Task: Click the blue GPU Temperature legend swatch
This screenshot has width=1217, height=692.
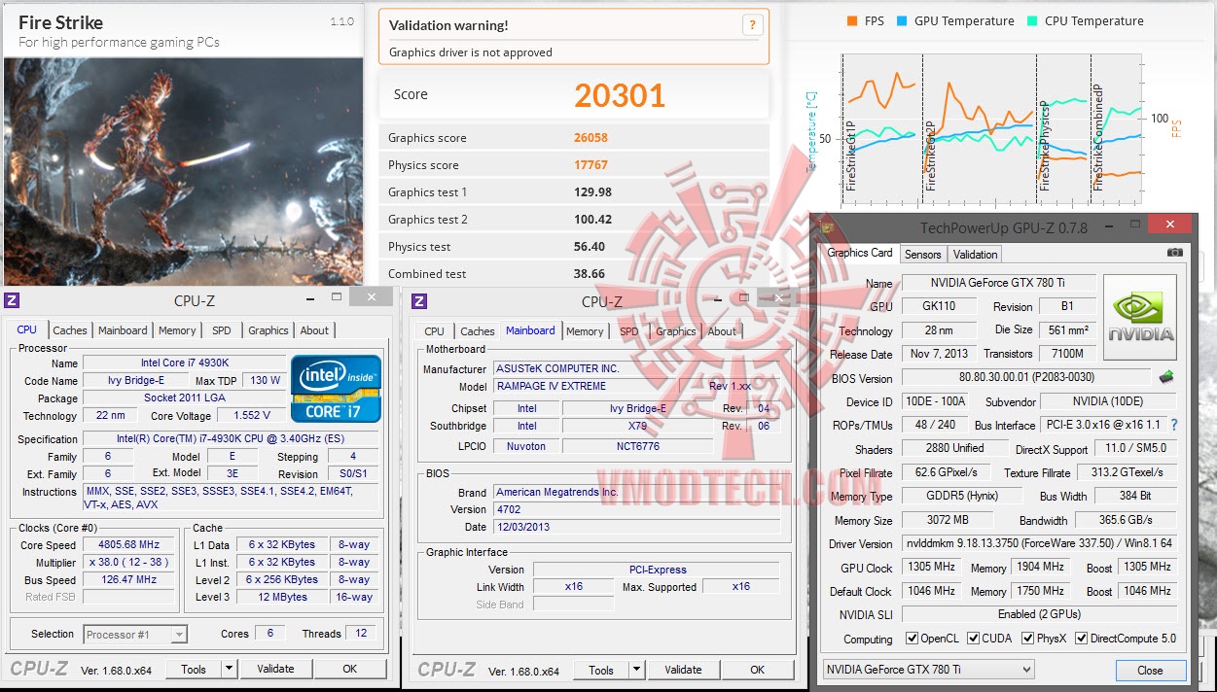Action: click(x=902, y=20)
